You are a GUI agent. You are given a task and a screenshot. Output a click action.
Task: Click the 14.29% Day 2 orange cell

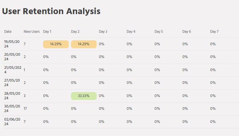point(84,44)
